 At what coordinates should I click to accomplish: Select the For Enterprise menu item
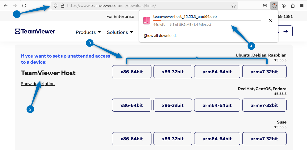tap(120, 16)
